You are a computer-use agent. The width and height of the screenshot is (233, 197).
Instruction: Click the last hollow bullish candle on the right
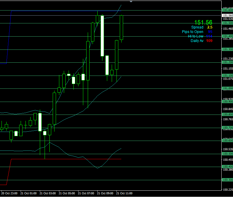122,28
